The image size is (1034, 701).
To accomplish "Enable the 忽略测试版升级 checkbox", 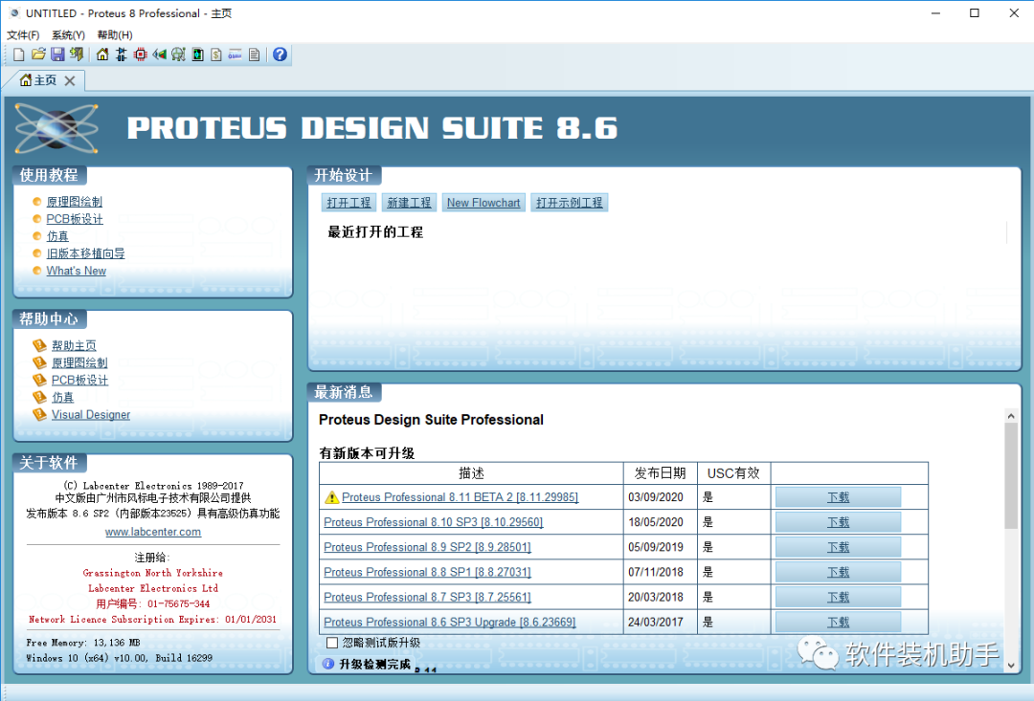I will tap(332, 643).
